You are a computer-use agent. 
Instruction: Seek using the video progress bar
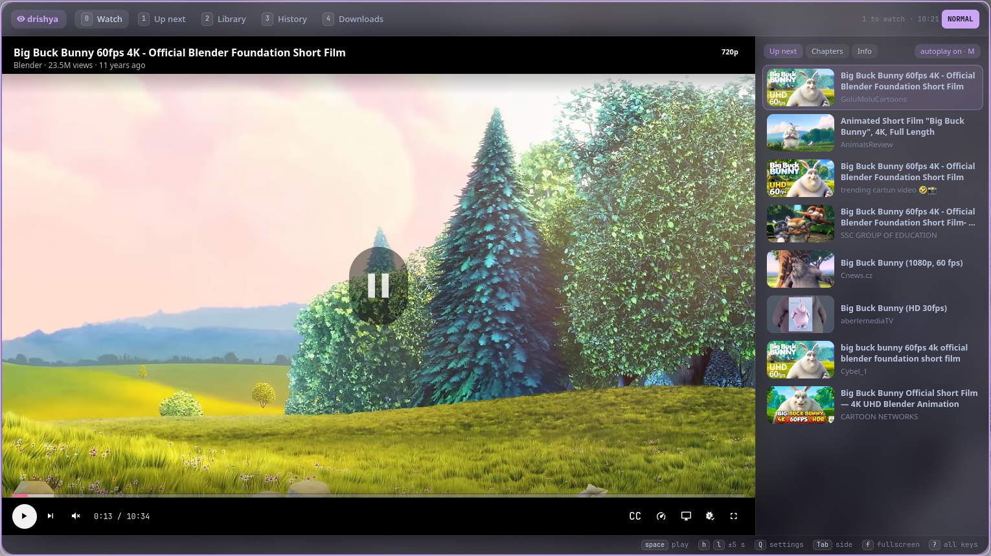[x=378, y=496]
